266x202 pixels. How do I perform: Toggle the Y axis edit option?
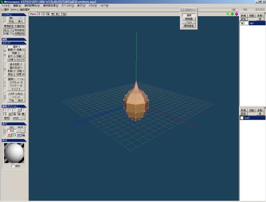10,110
